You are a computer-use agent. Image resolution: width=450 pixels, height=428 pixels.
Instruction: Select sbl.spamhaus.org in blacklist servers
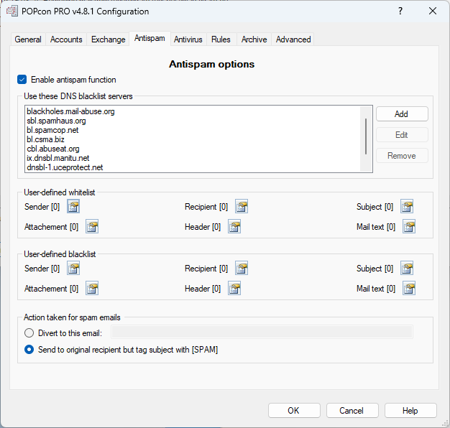click(x=56, y=121)
